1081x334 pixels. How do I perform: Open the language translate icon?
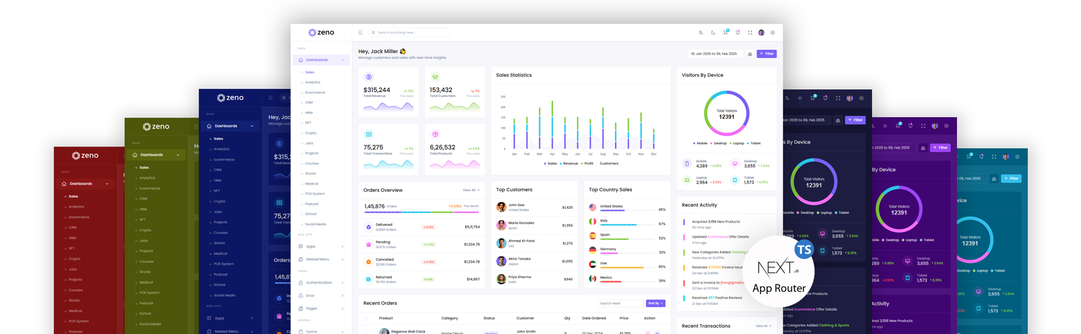tap(700, 33)
